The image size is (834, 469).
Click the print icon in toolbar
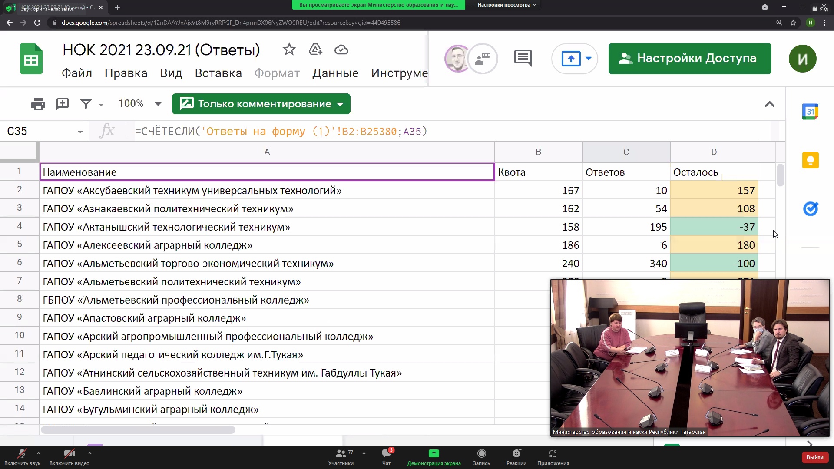click(38, 104)
